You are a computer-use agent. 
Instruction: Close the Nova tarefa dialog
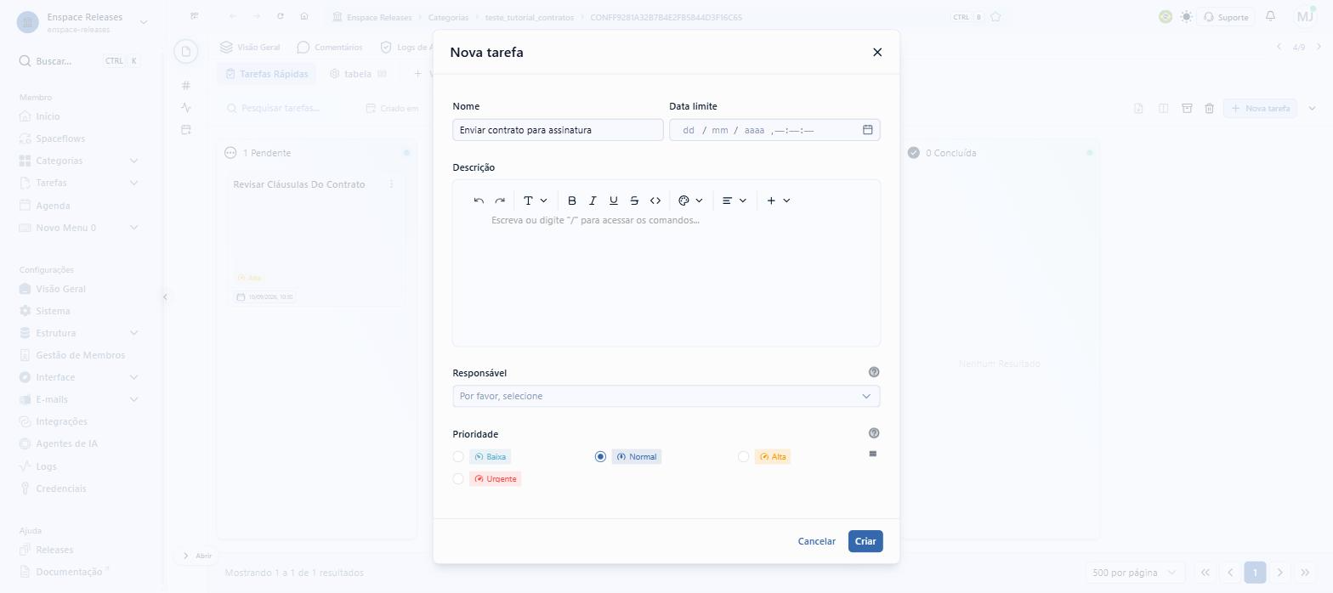click(877, 52)
